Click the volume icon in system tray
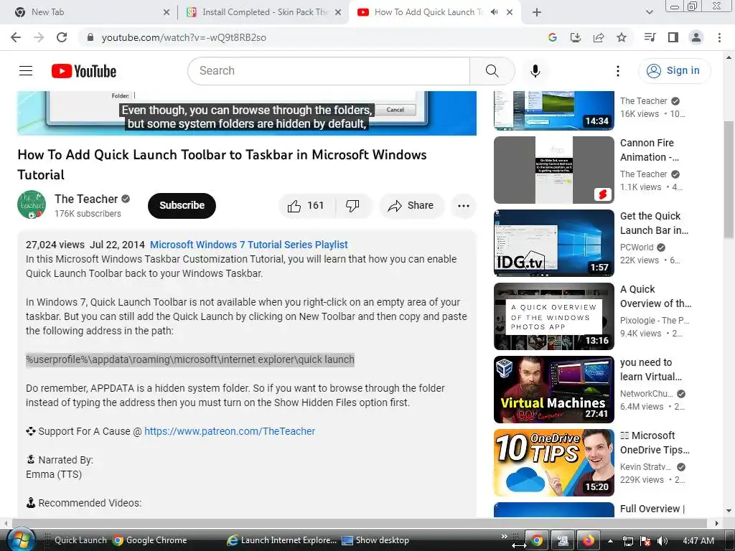Image resolution: width=735 pixels, height=551 pixels. [663, 541]
